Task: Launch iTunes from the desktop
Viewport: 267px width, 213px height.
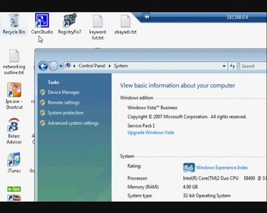Action: pyautogui.click(x=14, y=159)
